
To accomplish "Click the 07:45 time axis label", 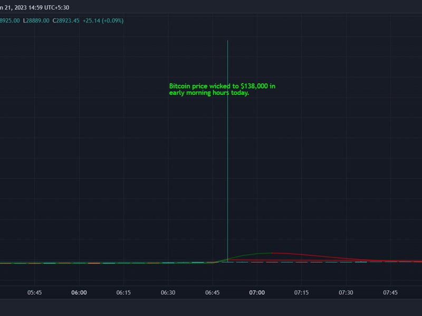I will point(390,293).
